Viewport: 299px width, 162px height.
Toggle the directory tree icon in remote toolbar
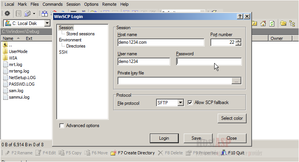point(292,23)
